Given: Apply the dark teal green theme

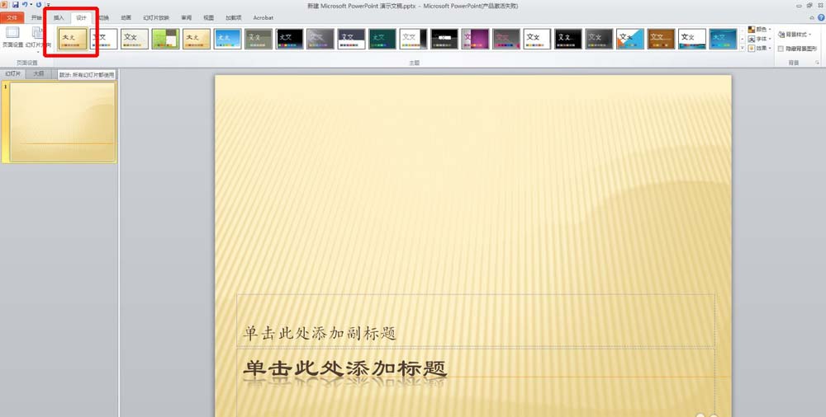Looking at the screenshot, I should (x=382, y=39).
